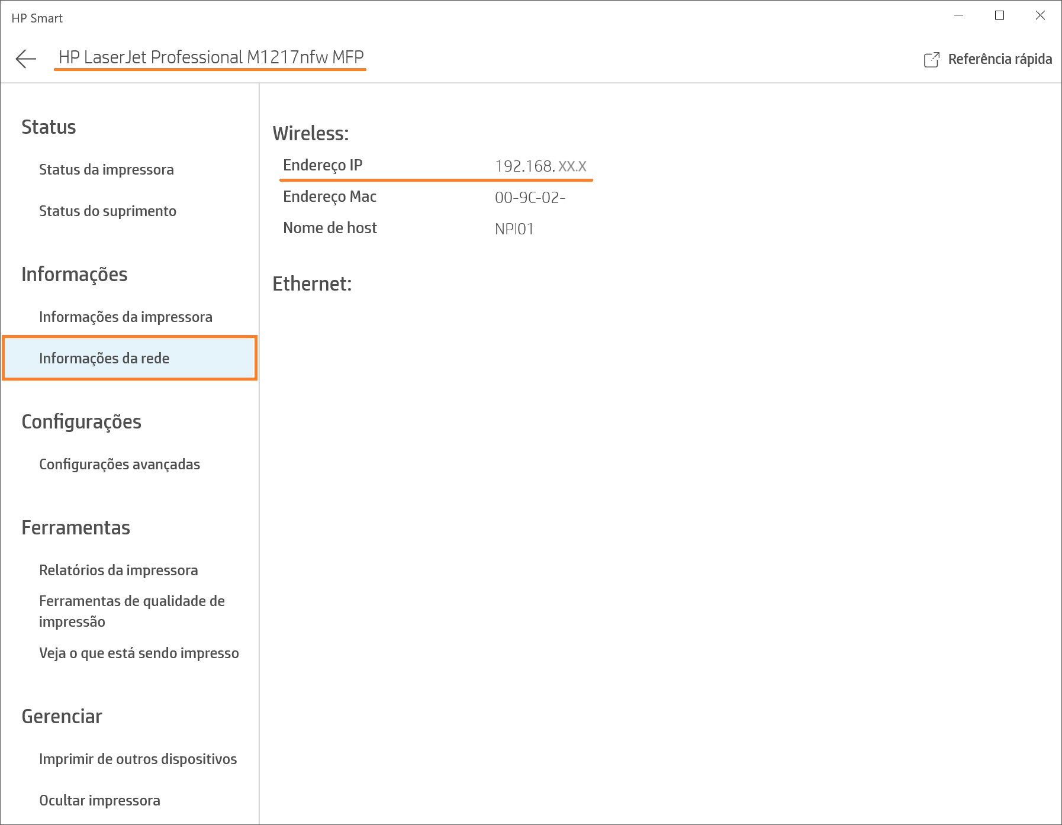Go back using the left arrow icon
The image size is (1062, 825).
[26, 59]
